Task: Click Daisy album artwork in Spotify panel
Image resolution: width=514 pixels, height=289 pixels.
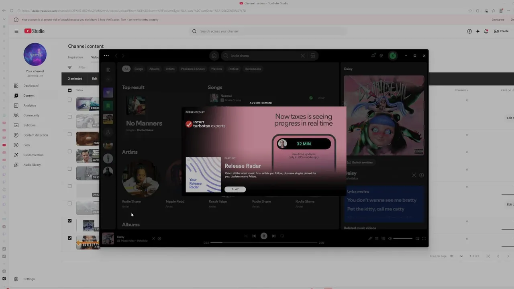Action: point(384,116)
